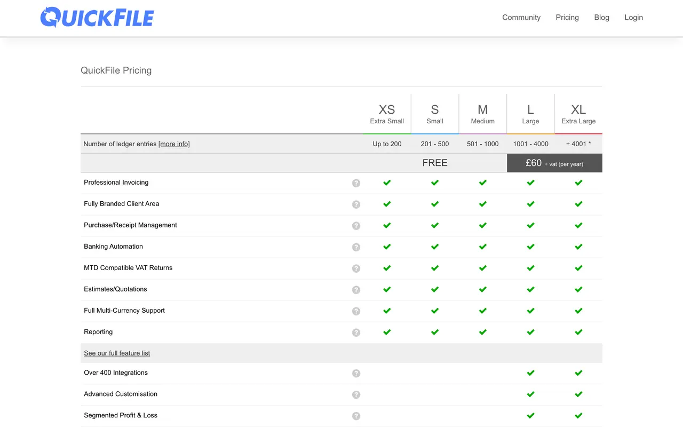Click the Banking Automation feature label

coord(113,247)
